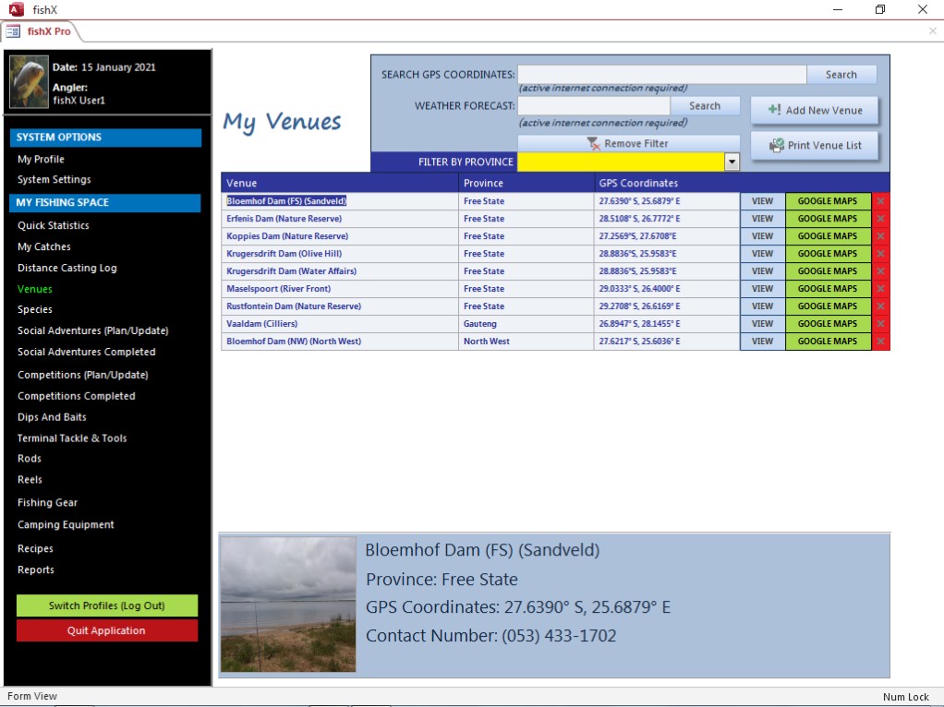Image resolution: width=944 pixels, height=707 pixels.
Task: Click the Bloemhof Dam venue photo thumbnail
Action: (288, 605)
